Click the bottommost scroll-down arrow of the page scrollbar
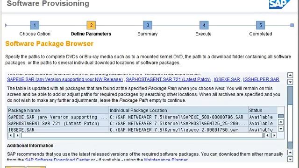 pos(290,159)
